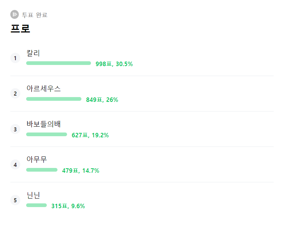Click the rank 5 number badge

15,200
